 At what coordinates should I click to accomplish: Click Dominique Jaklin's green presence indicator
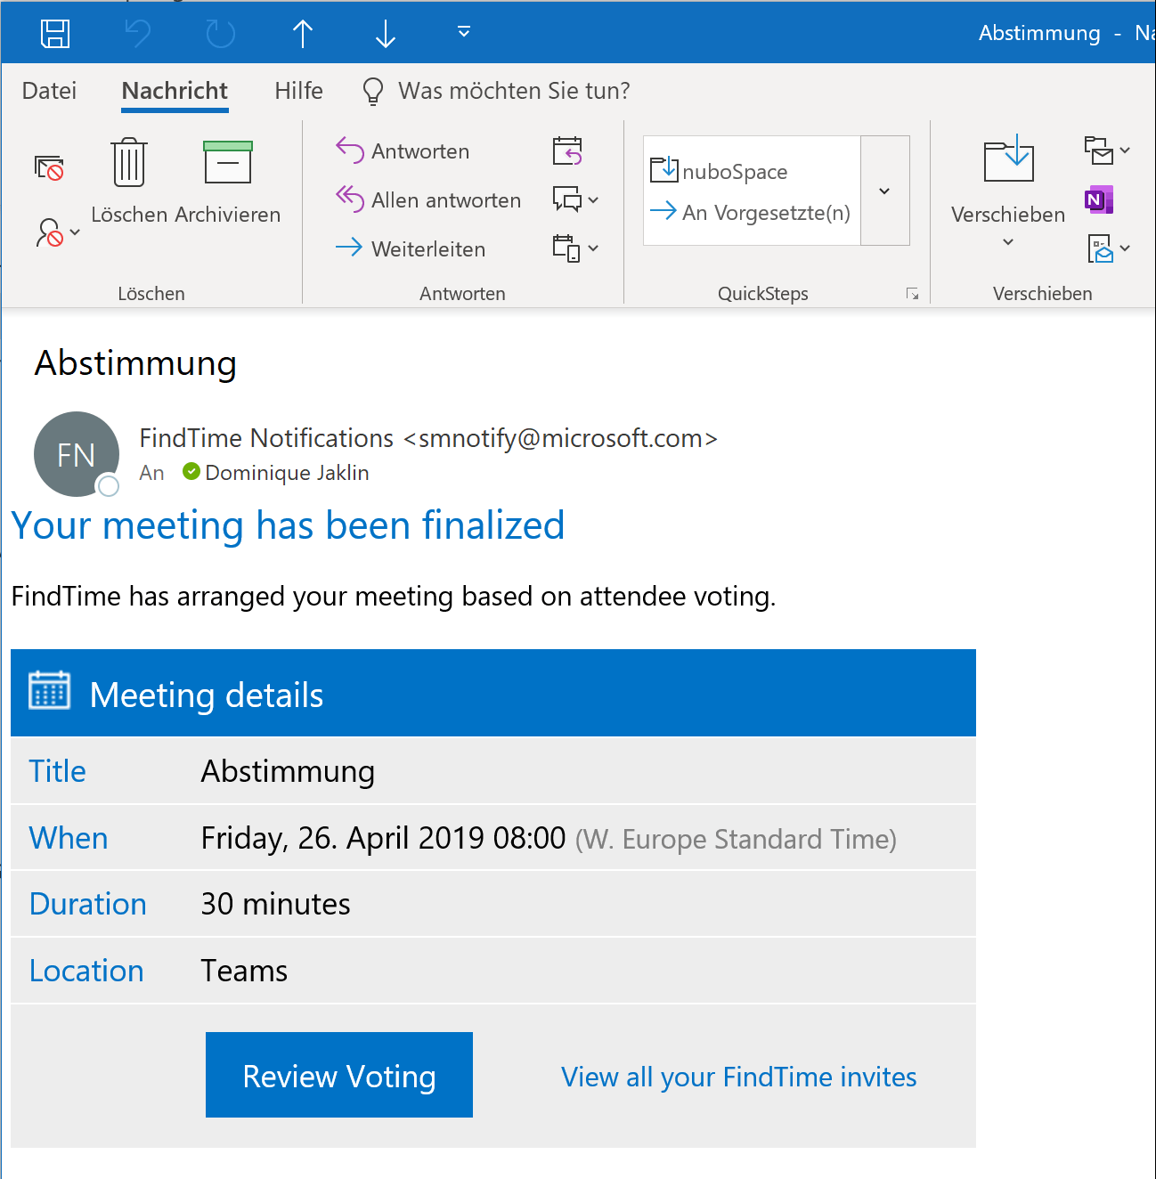point(191,471)
